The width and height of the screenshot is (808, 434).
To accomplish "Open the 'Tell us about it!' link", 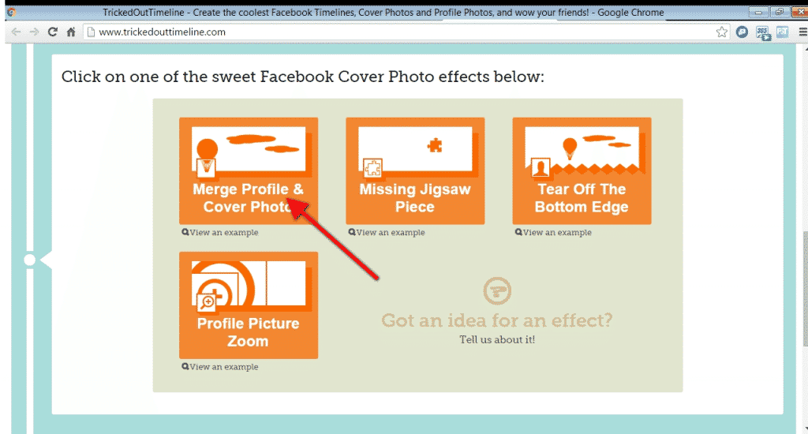I will point(497,339).
